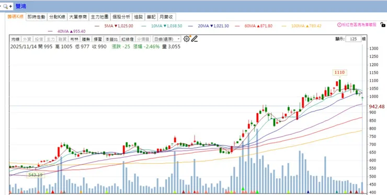This screenshot has height=195, width=387.
Task: Click the 40MA legend line swatch
Action: [x=50, y=31]
